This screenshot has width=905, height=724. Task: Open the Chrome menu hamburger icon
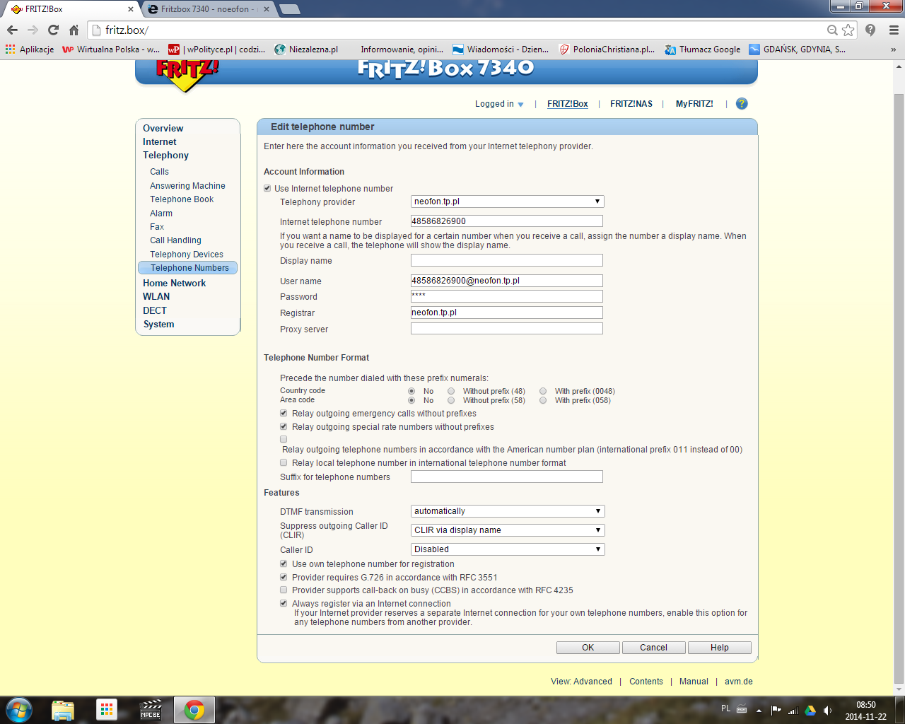(894, 30)
